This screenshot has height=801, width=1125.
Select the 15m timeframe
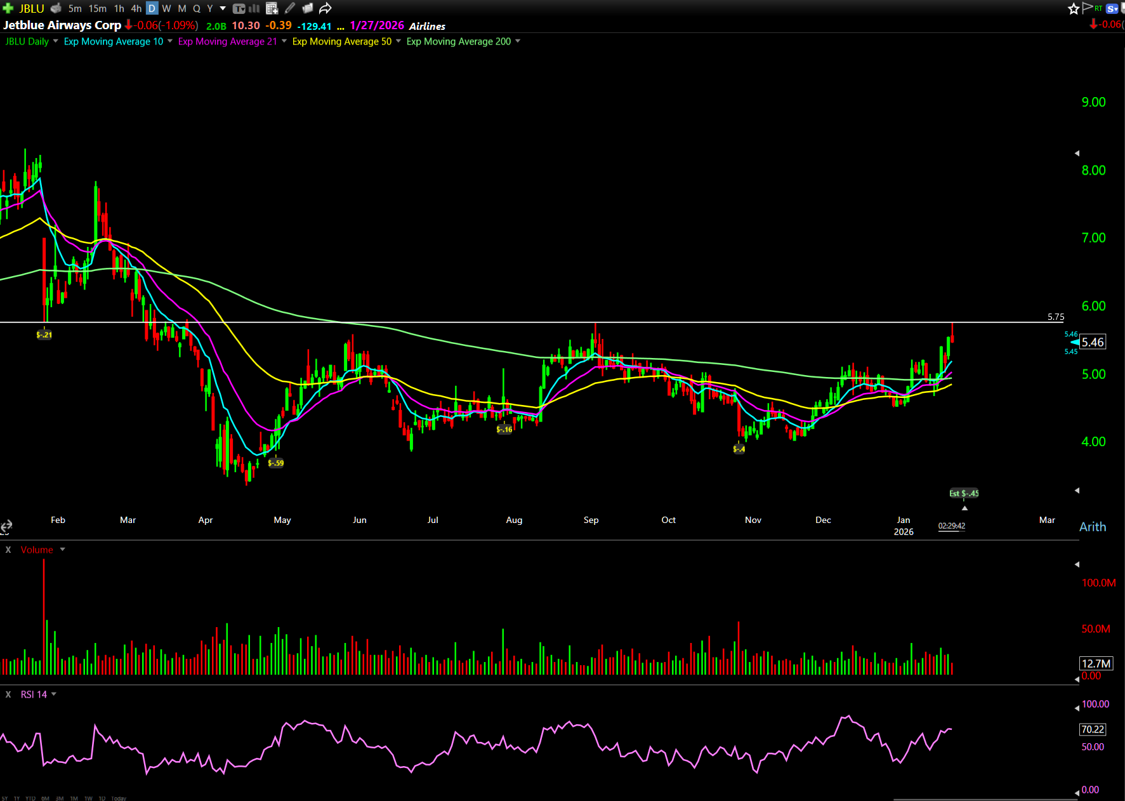(97, 8)
